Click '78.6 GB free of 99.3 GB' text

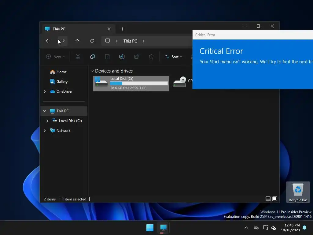tap(128, 88)
